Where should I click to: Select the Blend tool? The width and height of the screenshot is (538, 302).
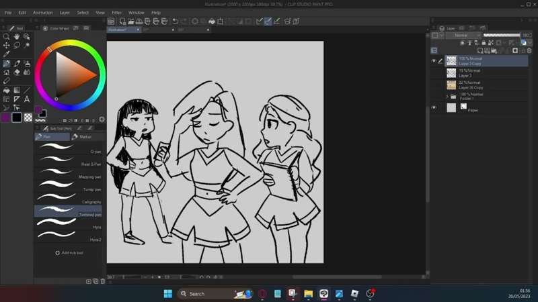click(x=27, y=72)
